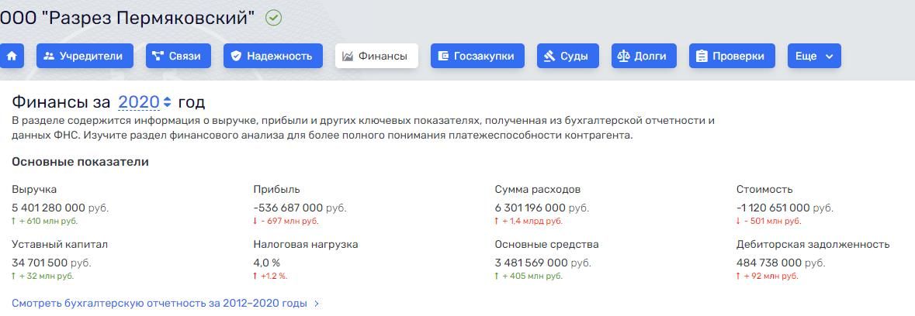Open the home page icon button
Screen dimensions: 915x316
click(x=12, y=56)
